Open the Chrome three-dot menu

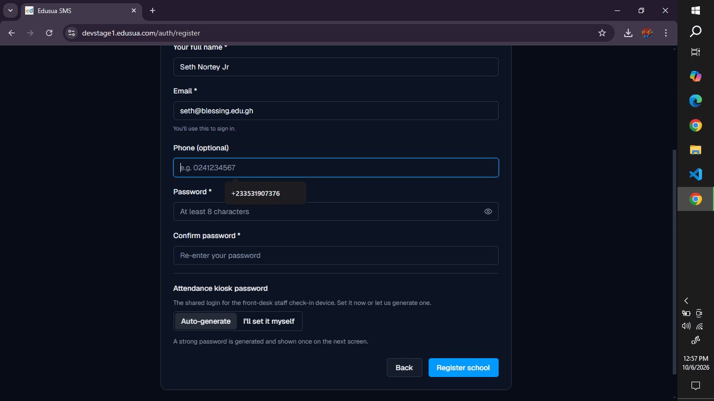pyautogui.click(x=666, y=33)
